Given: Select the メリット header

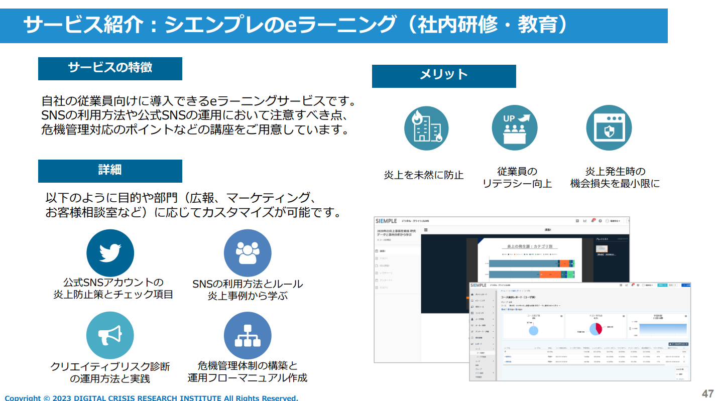Looking at the screenshot, I should point(444,76).
